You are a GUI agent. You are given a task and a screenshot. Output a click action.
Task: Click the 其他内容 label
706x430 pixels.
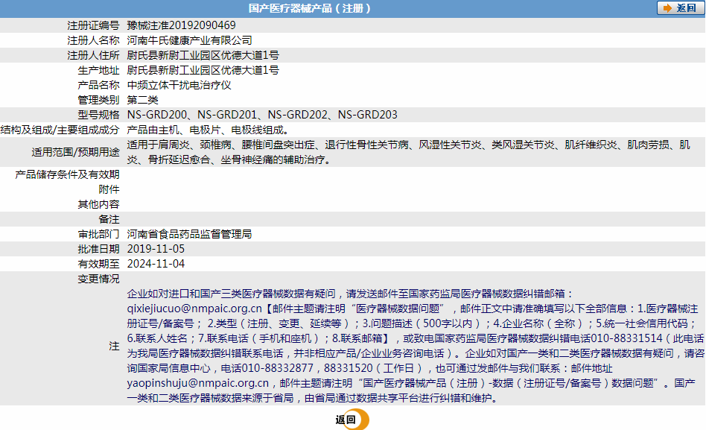point(98,204)
